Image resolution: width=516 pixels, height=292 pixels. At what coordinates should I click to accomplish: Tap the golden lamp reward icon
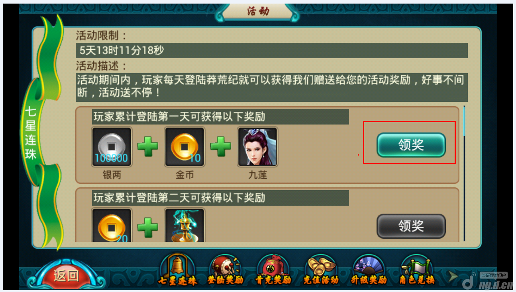tap(184, 225)
